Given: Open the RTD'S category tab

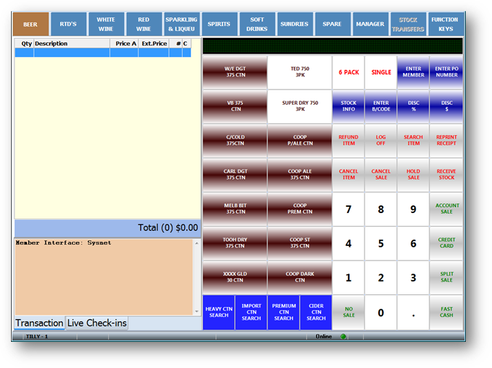Looking at the screenshot, I should click(x=68, y=24).
